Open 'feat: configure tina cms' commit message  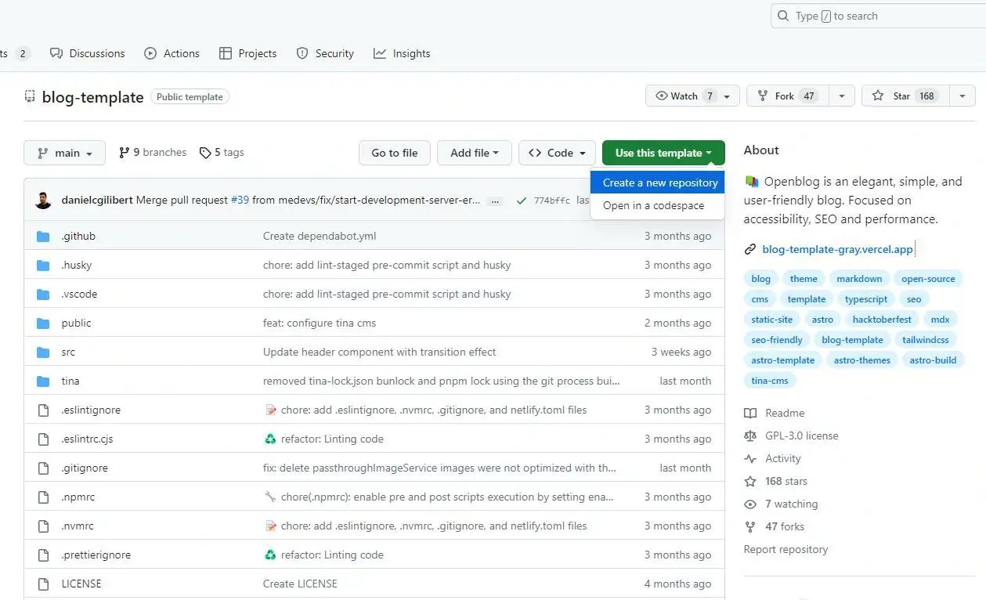click(x=320, y=323)
